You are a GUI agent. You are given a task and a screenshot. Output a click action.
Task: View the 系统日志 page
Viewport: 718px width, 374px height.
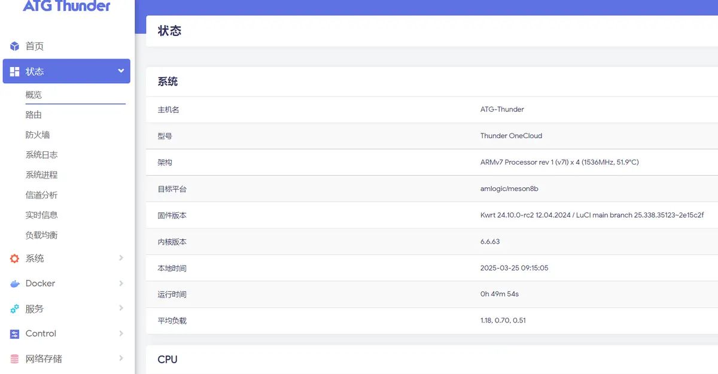click(41, 155)
